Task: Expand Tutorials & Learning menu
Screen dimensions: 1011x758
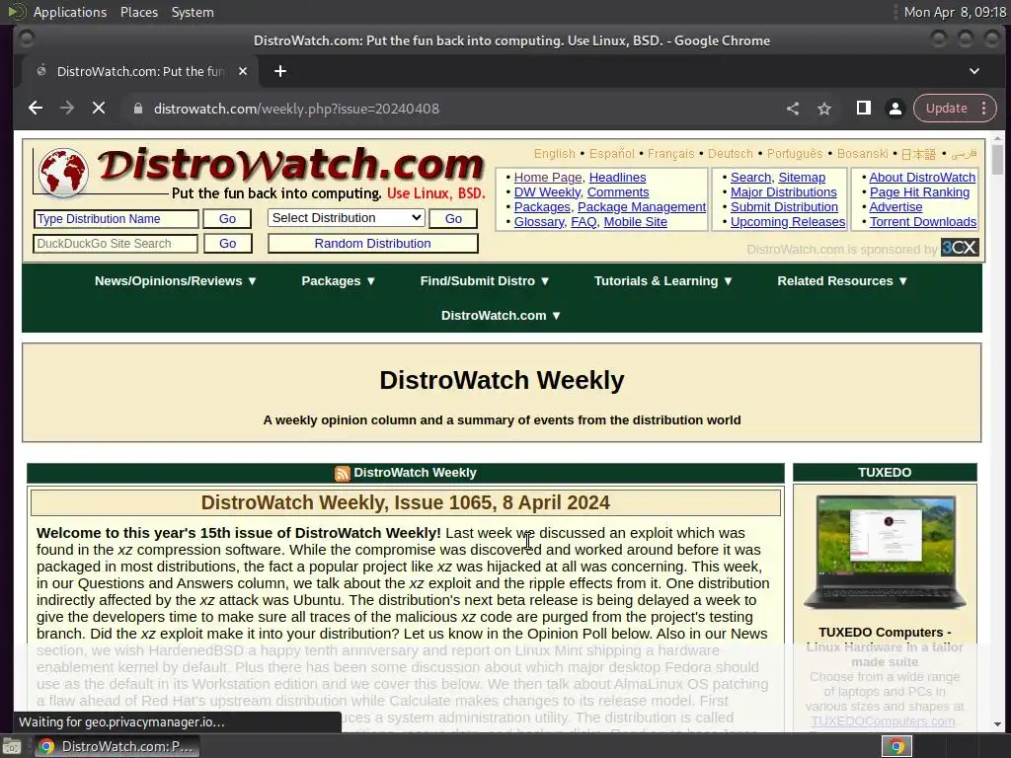Action: [x=662, y=281]
